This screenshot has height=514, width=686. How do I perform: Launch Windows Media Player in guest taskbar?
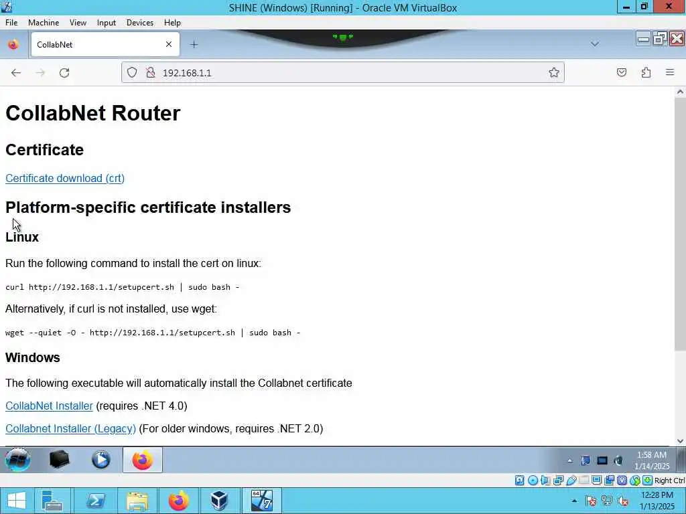coord(101,460)
